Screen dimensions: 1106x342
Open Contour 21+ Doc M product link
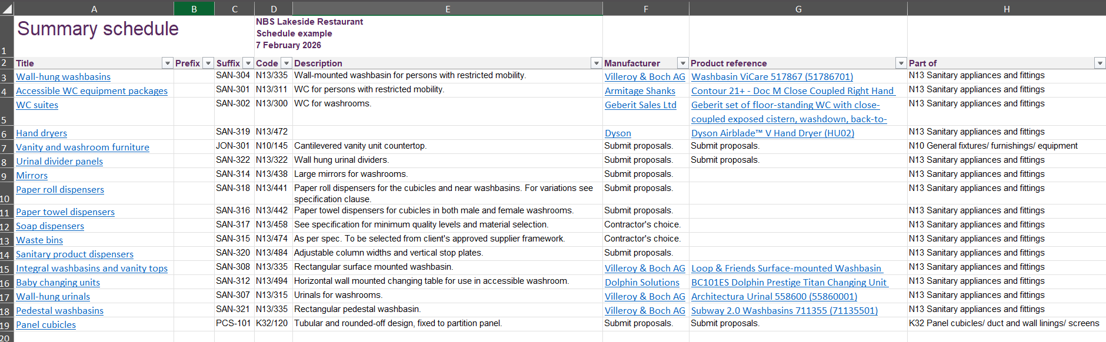[x=793, y=91]
